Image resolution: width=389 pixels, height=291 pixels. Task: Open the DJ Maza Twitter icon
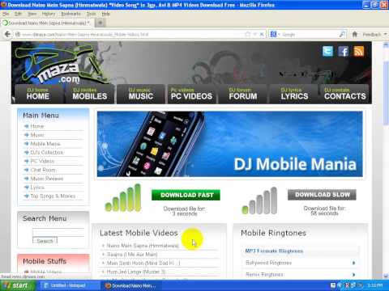327,51
